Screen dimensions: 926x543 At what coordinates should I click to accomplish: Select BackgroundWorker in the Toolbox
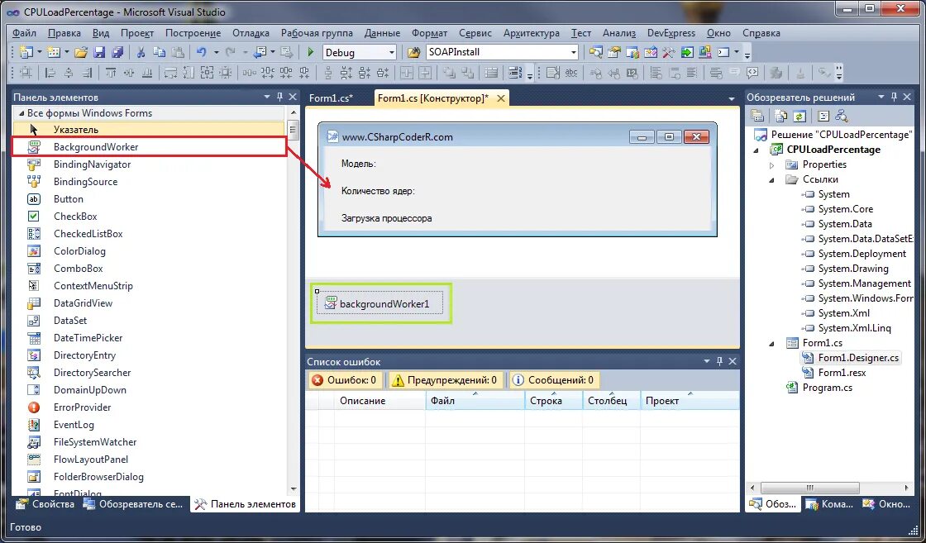(149, 147)
